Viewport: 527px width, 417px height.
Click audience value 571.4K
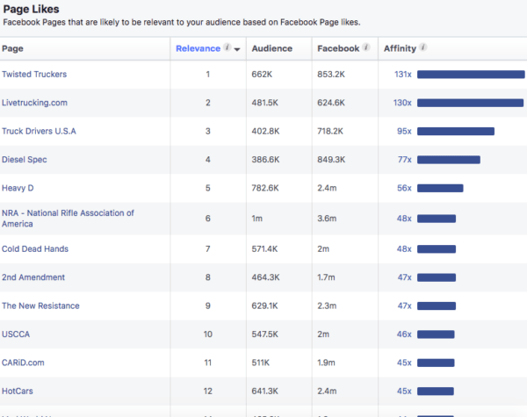[264, 249]
